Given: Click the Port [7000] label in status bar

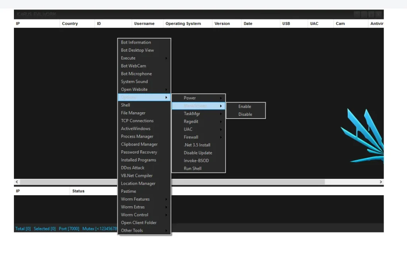Looking at the screenshot, I should click(x=69, y=228).
